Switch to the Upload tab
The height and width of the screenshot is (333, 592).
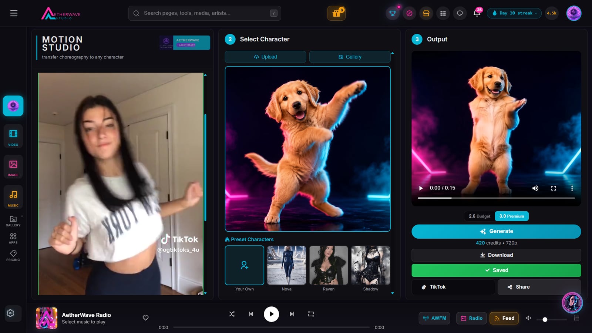265,57
